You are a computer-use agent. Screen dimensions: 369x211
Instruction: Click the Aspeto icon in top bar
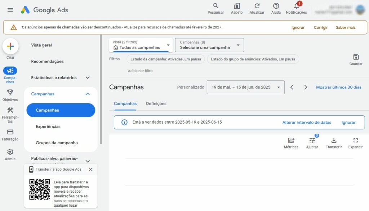click(x=236, y=6)
